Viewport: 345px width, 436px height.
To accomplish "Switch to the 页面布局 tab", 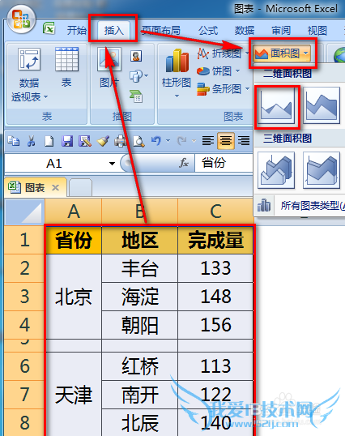I will (x=161, y=30).
